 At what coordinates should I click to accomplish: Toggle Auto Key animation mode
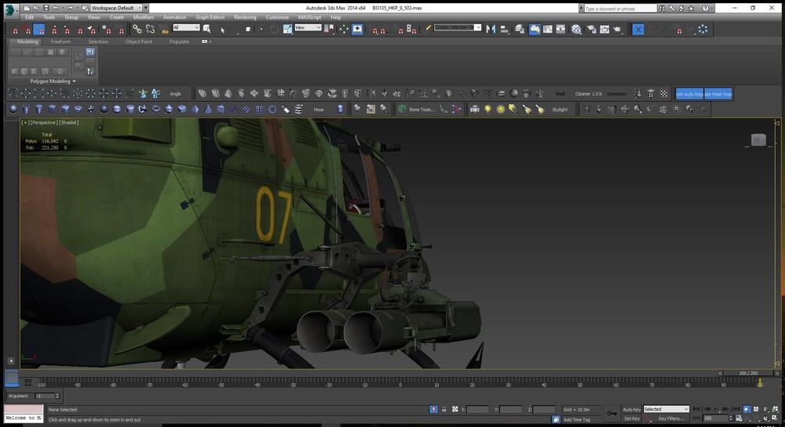point(631,409)
